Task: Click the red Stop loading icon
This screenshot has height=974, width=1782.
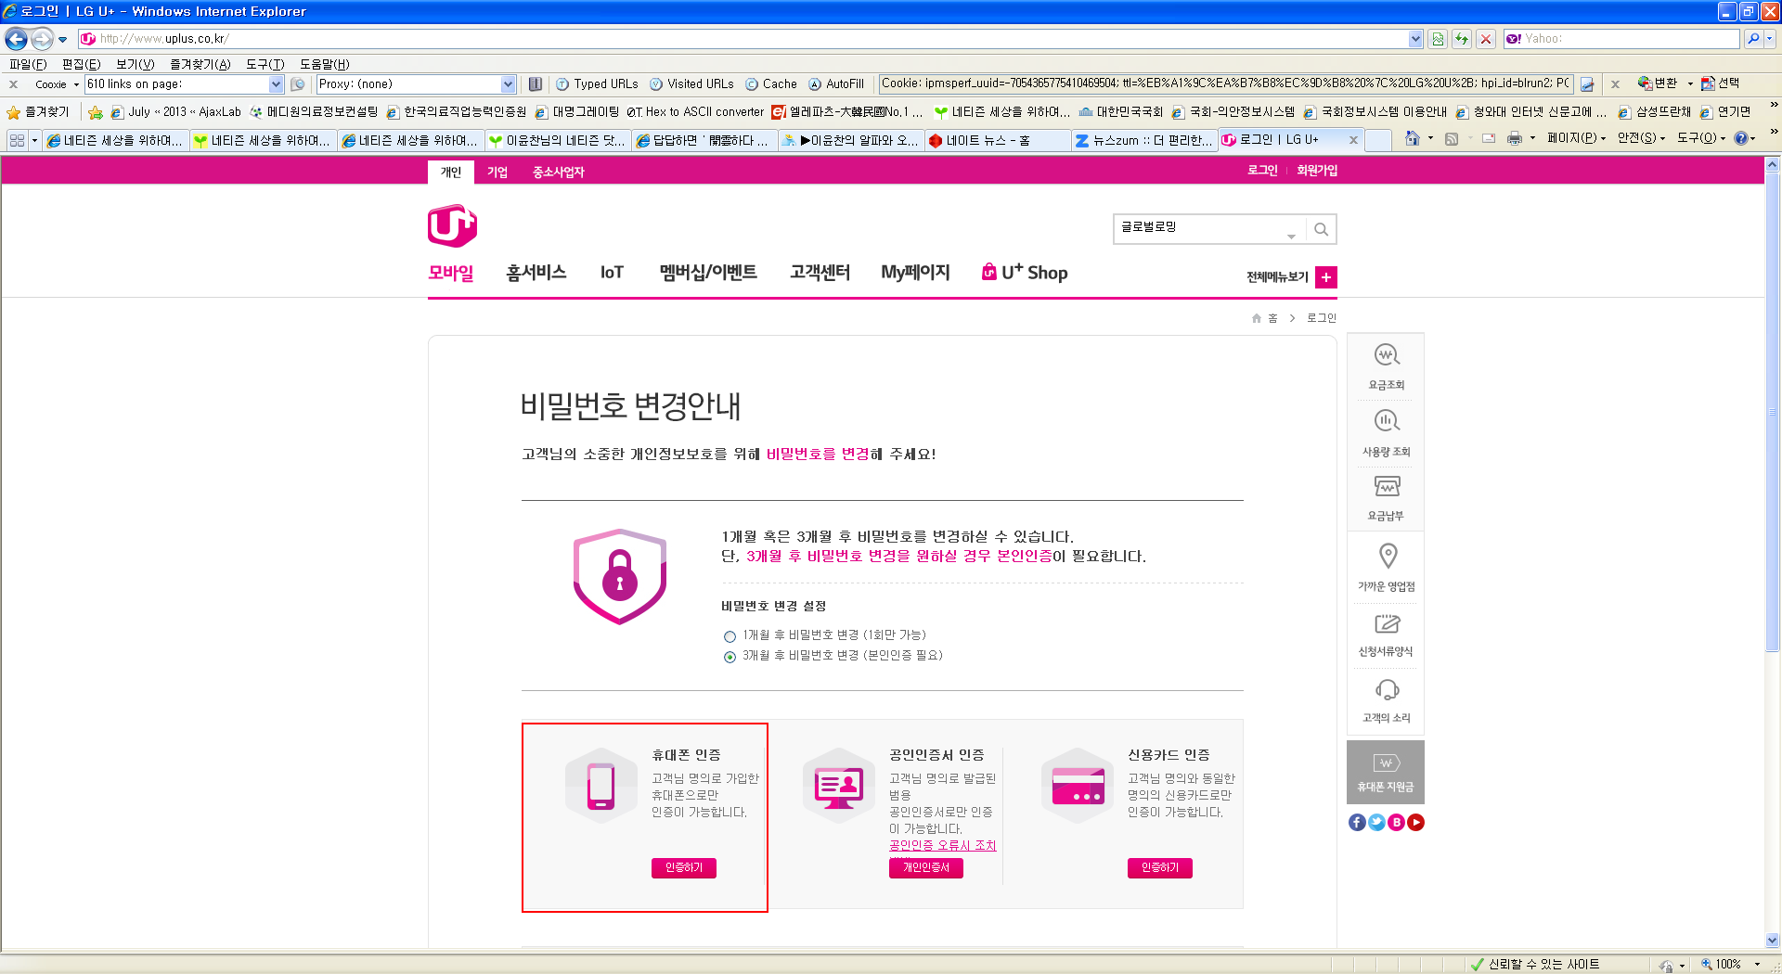Action: pos(1486,39)
